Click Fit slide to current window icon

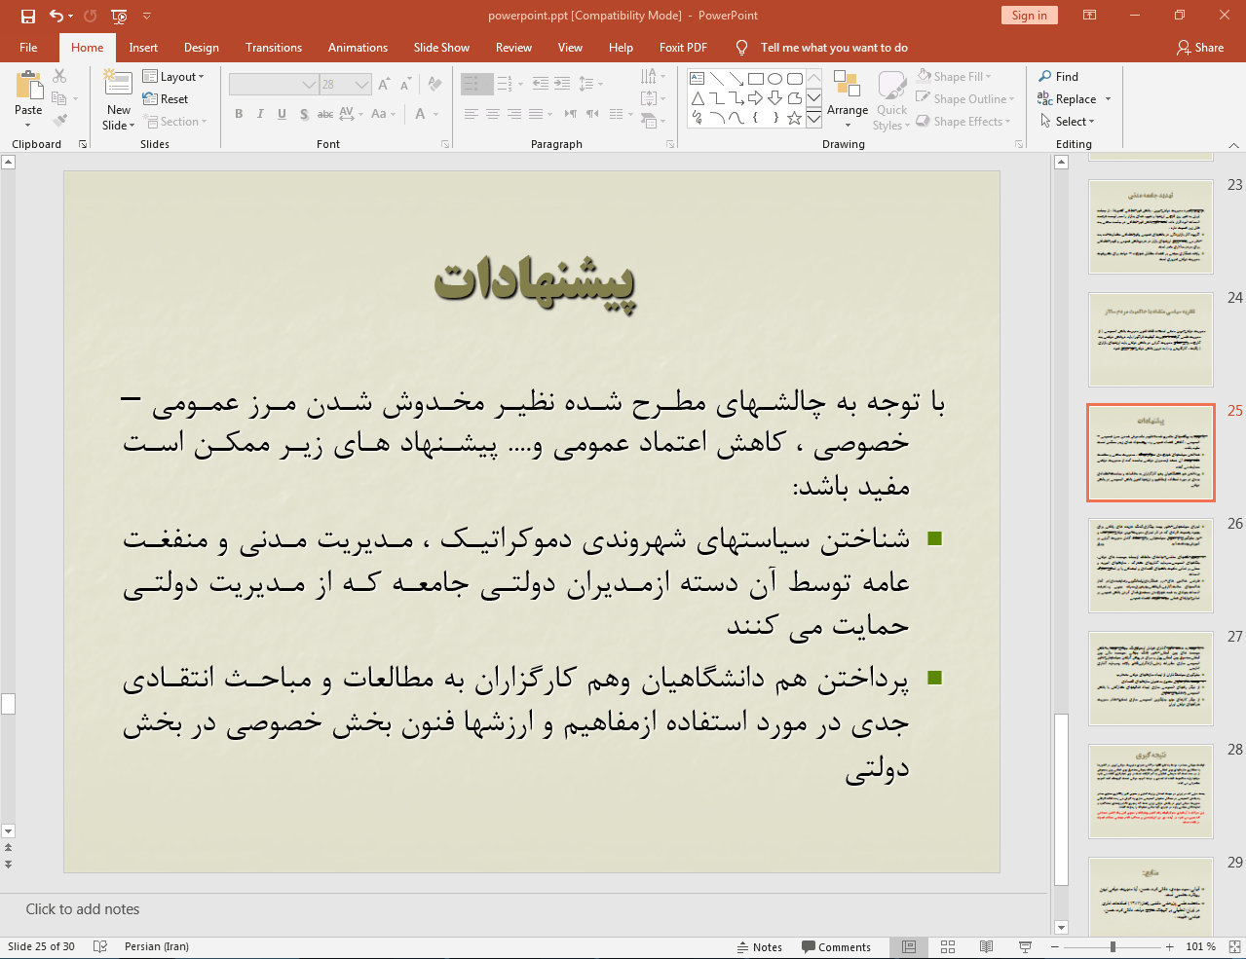(1234, 947)
